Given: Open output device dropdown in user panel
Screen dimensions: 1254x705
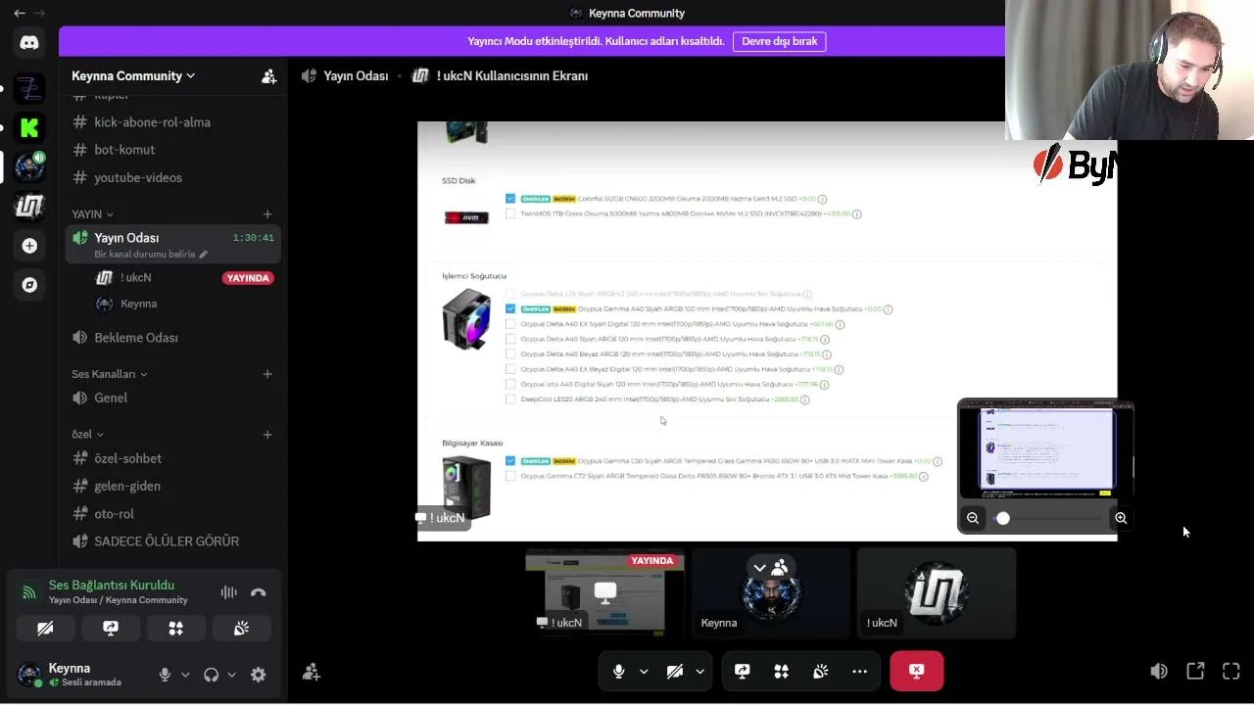Looking at the screenshot, I should tap(232, 675).
